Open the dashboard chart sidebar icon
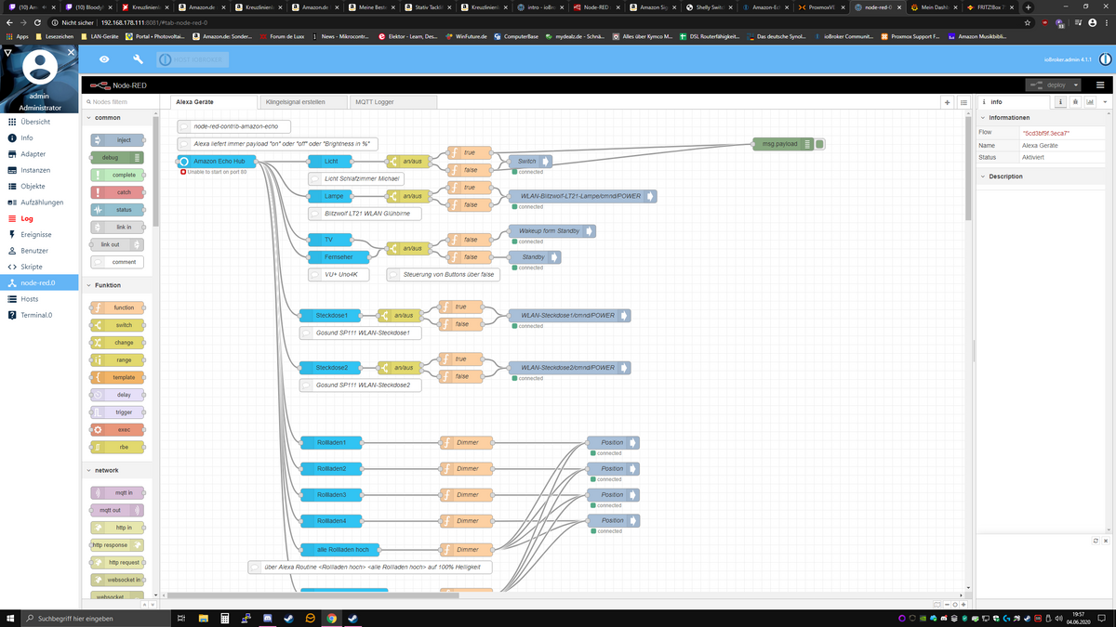1116x627 pixels. (x=1090, y=102)
